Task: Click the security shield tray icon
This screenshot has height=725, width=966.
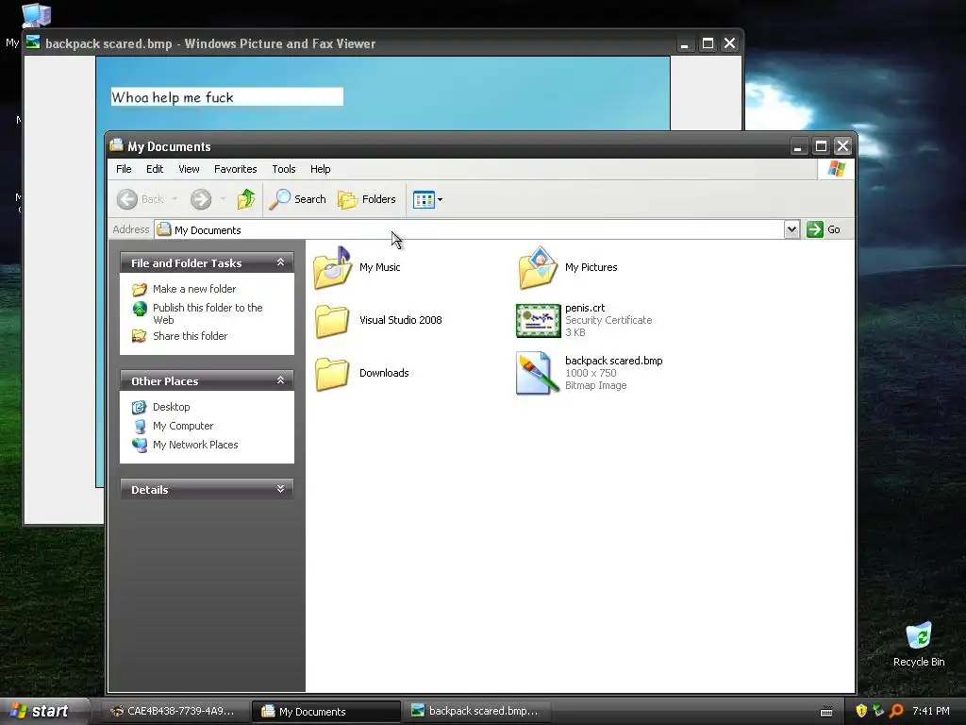Action: pos(861,711)
